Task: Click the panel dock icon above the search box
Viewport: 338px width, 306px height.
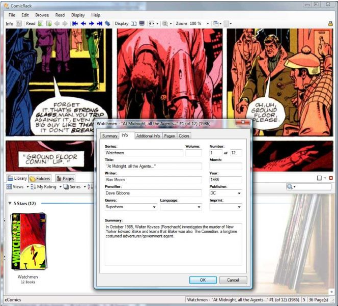Action: pos(320,178)
